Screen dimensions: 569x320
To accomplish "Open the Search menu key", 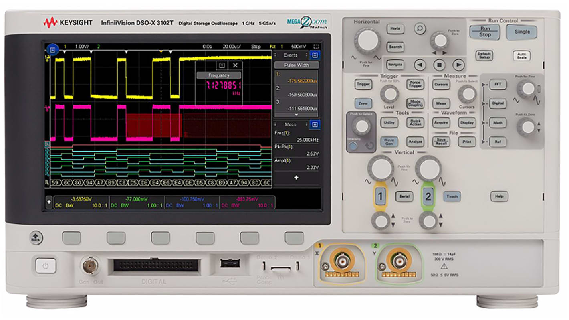I will pos(395,47).
